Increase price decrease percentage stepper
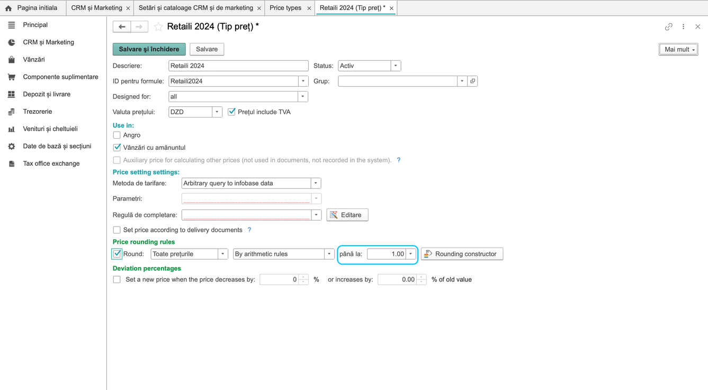 coord(303,277)
